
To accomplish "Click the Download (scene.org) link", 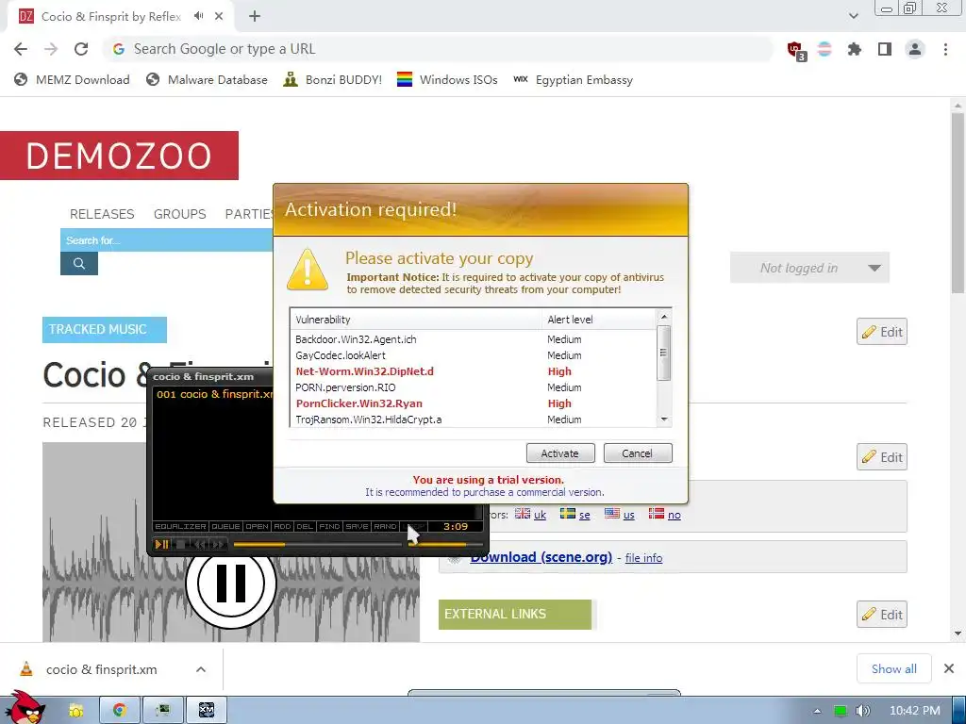I will point(541,557).
